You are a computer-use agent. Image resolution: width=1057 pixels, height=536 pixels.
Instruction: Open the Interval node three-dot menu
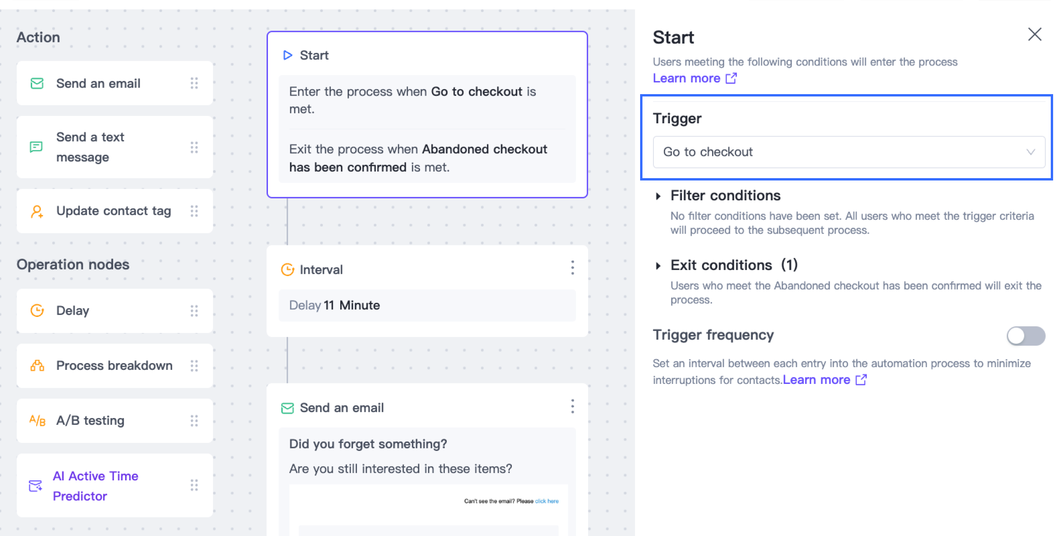click(x=572, y=268)
